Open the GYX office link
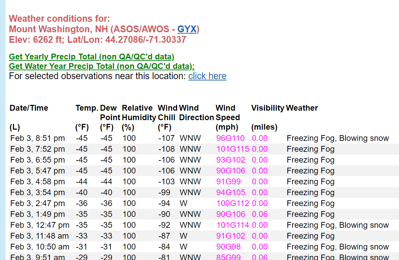Image resolution: width=399 pixels, height=260 pixels. tap(187, 29)
